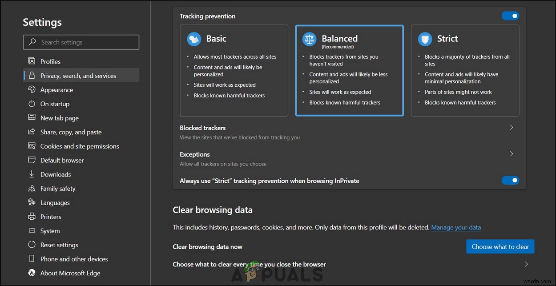Disable Strict tracking prevention for InPrivate browsing

(x=510, y=180)
